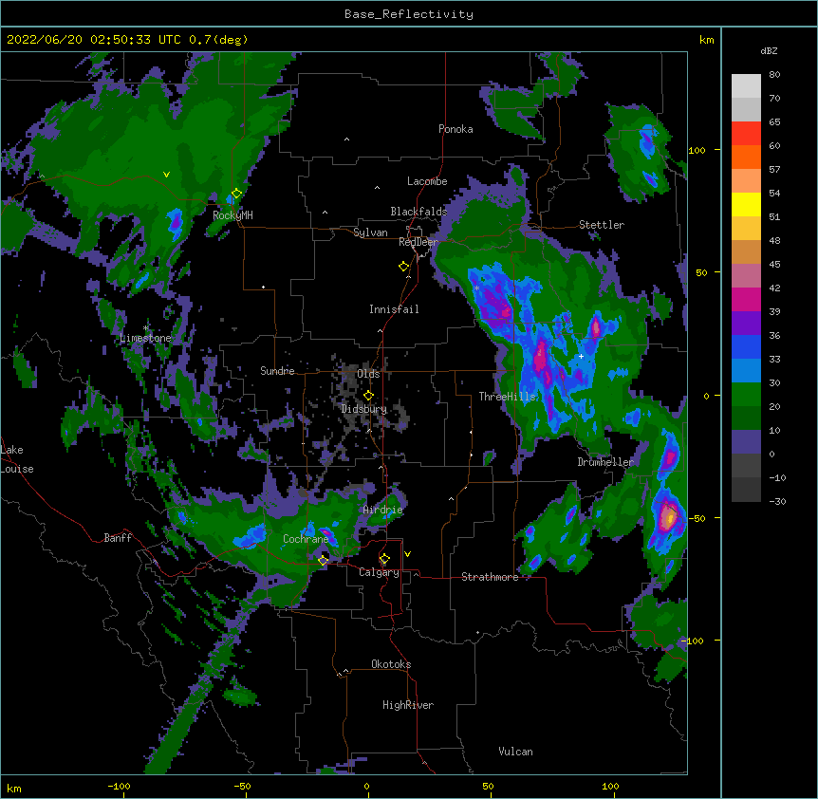Click the white cross marker near ThreeHills storm
This screenshot has height=799, width=818.
(581, 356)
